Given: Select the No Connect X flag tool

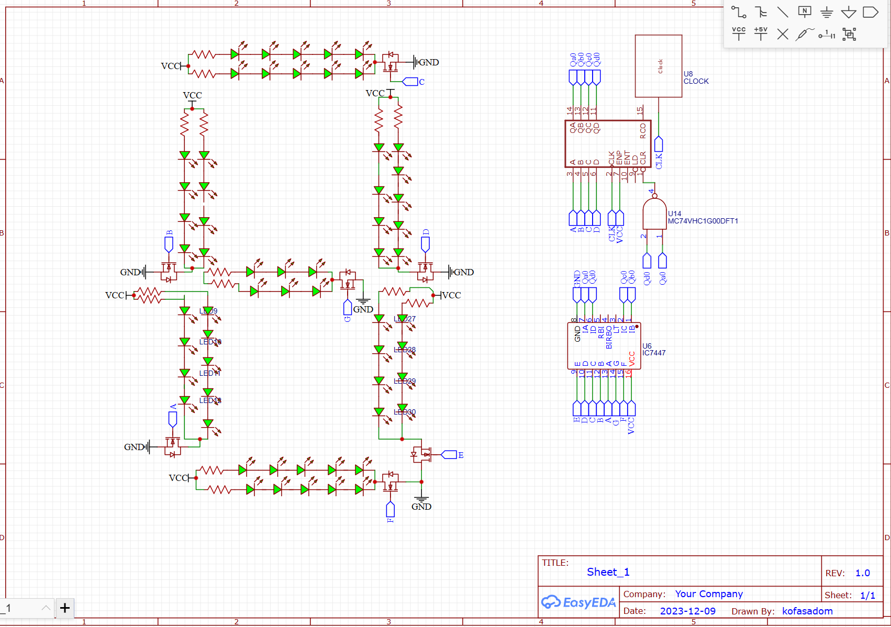Looking at the screenshot, I should [783, 35].
